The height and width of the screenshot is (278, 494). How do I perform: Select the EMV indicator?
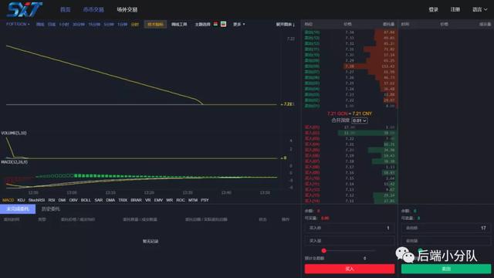coord(158,200)
